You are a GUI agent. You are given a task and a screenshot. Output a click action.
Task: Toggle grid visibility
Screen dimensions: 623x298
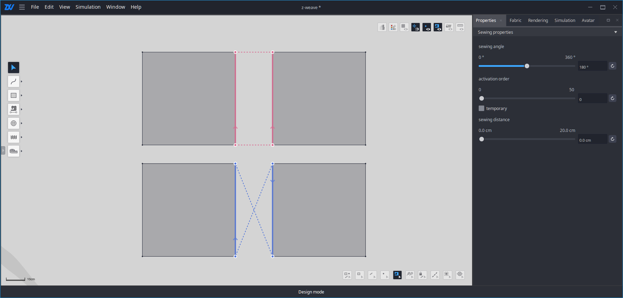404,27
